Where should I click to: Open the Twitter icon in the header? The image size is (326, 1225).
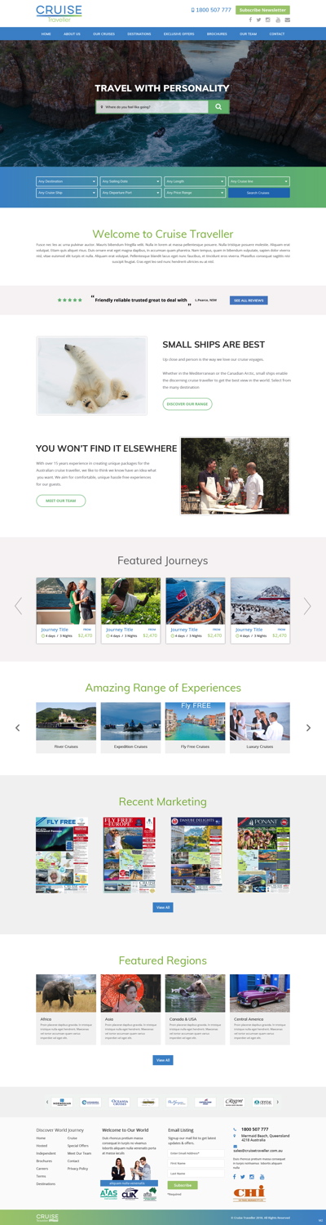pos(258,20)
